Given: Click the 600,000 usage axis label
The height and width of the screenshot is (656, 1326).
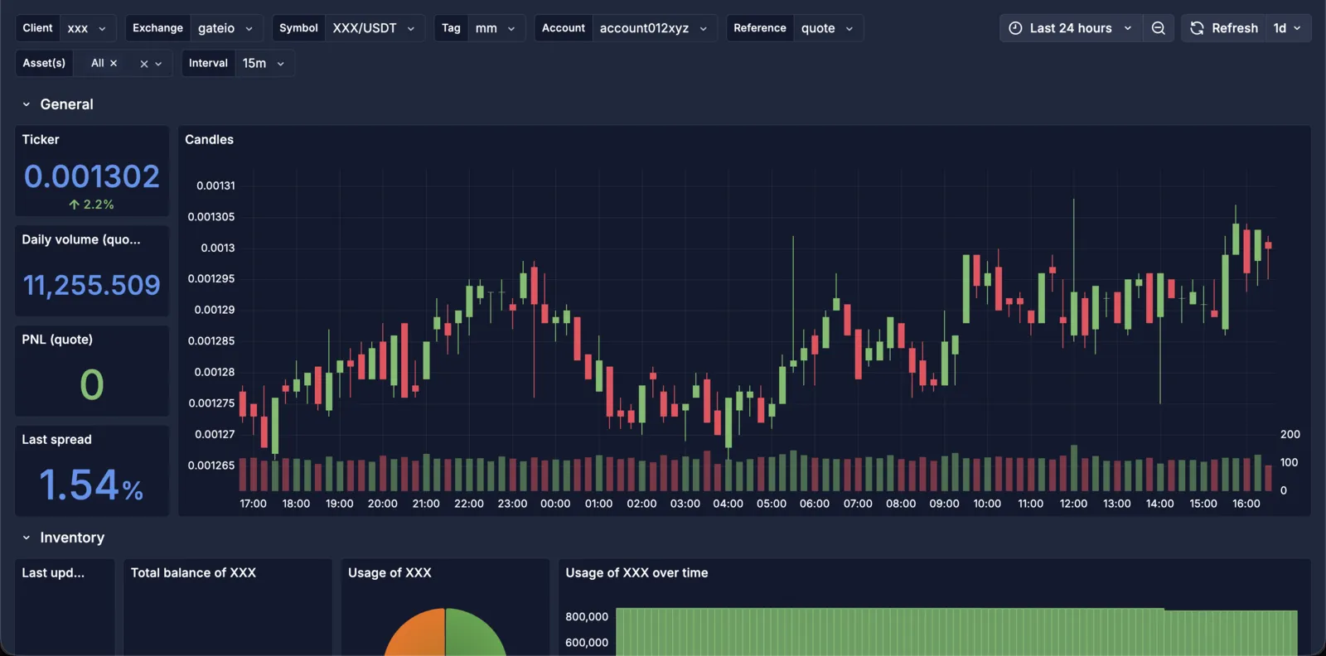Looking at the screenshot, I should click(x=587, y=643).
